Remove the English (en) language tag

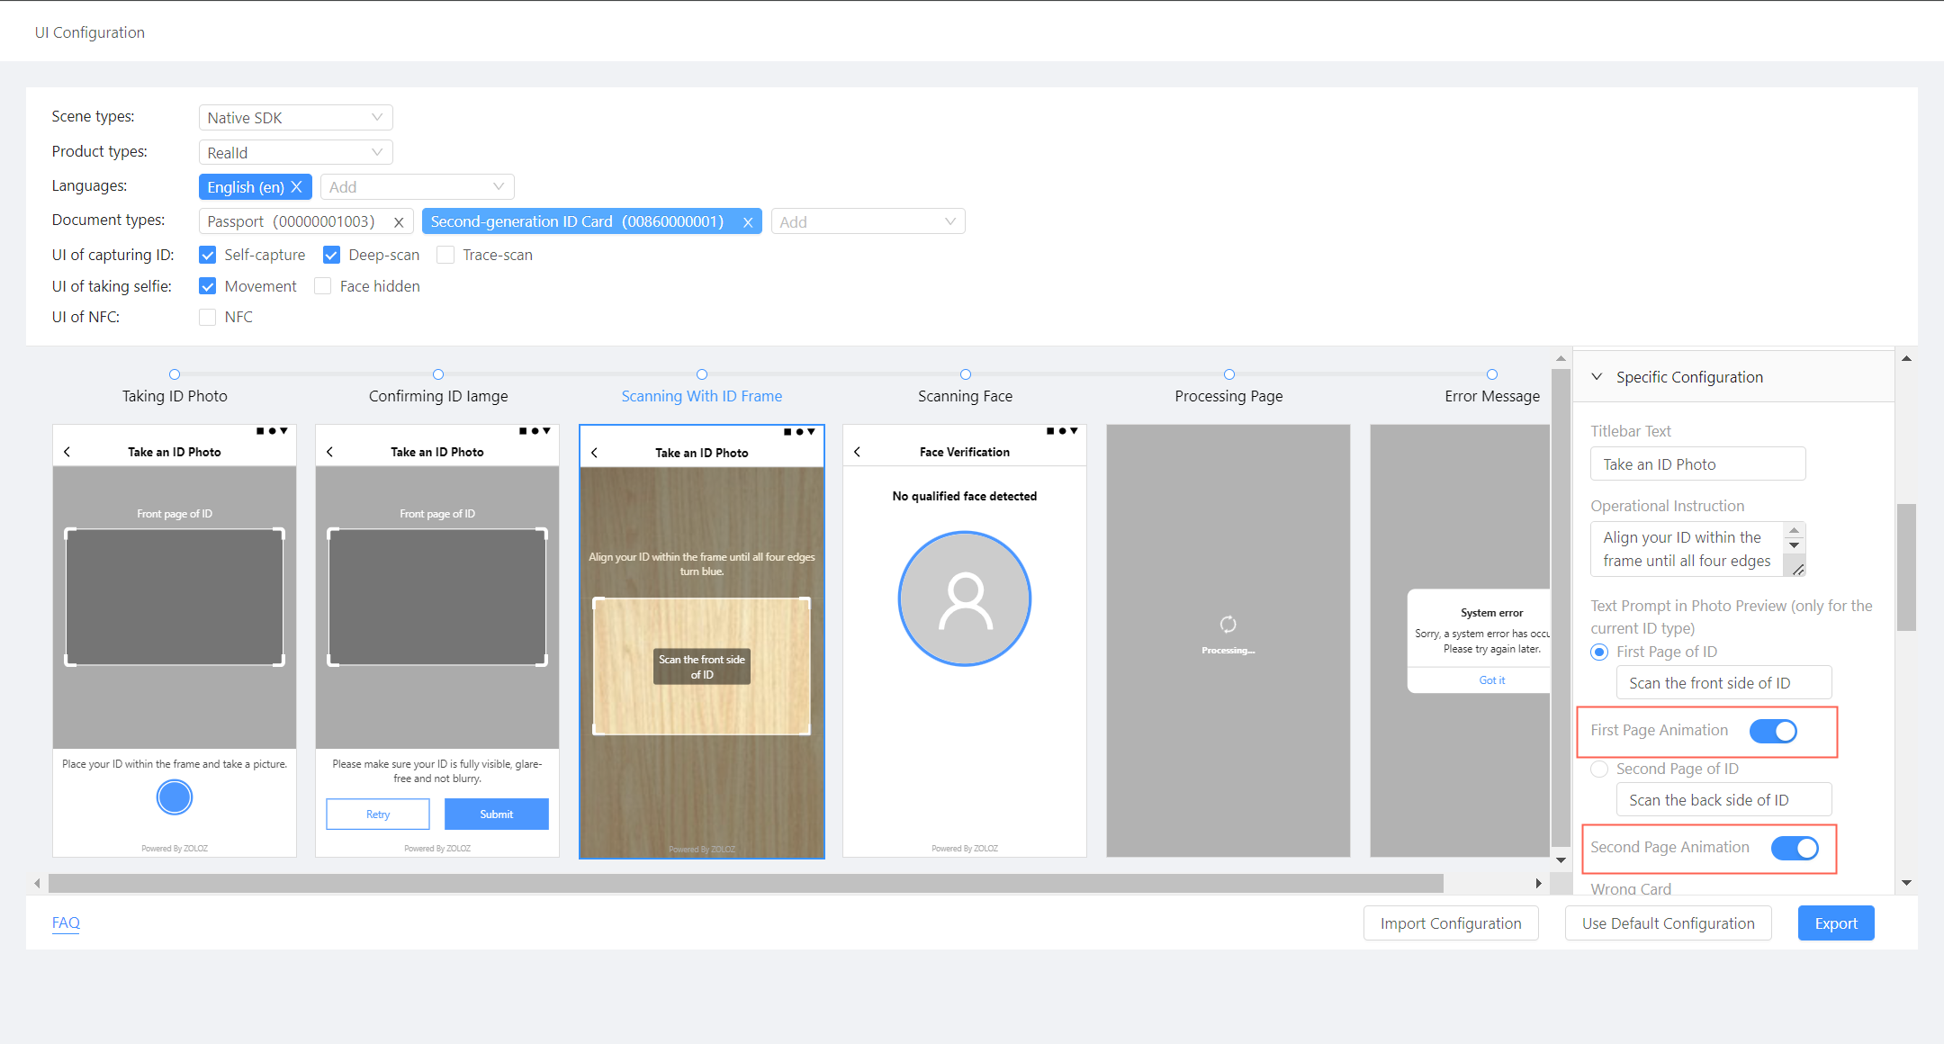296,187
